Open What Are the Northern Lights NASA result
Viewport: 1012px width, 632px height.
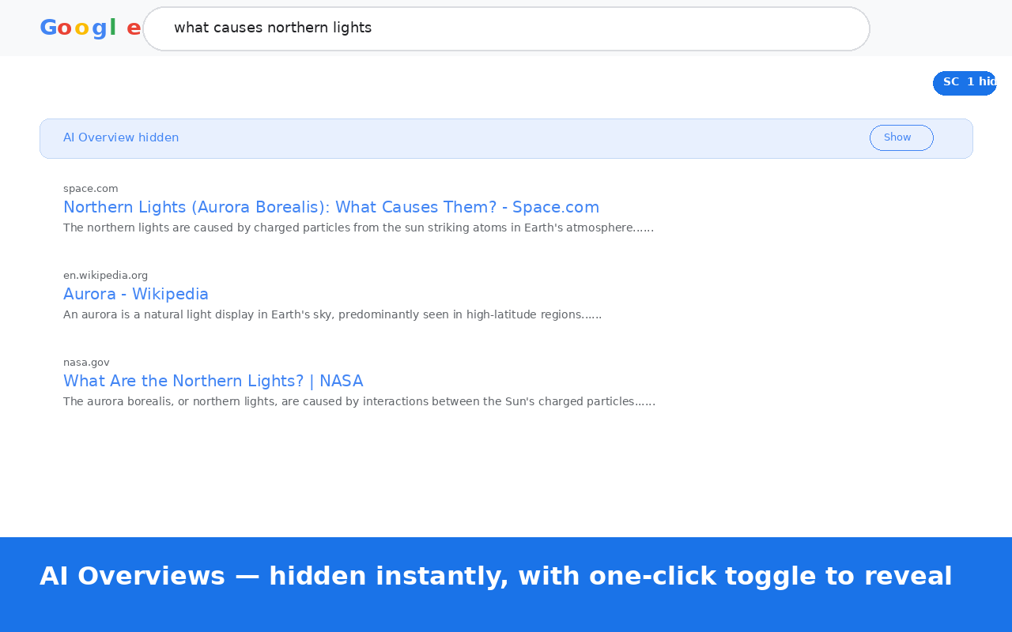(213, 381)
